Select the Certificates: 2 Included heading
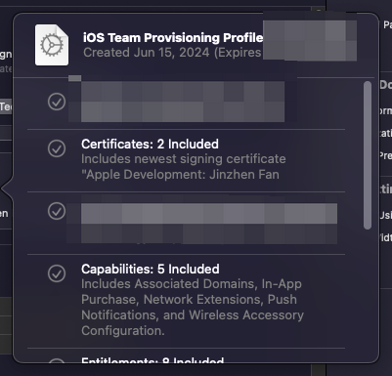Viewport: 392px width, 376px height. point(150,144)
